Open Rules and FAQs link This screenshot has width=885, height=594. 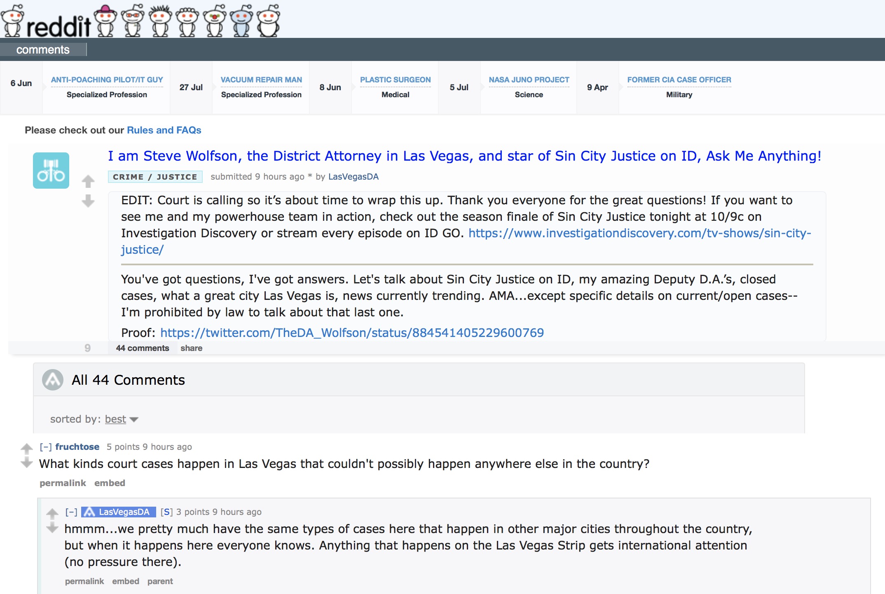click(164, 130)
